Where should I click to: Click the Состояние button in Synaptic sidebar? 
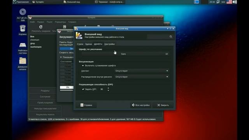pyautogui.click(x=45, y=96)
